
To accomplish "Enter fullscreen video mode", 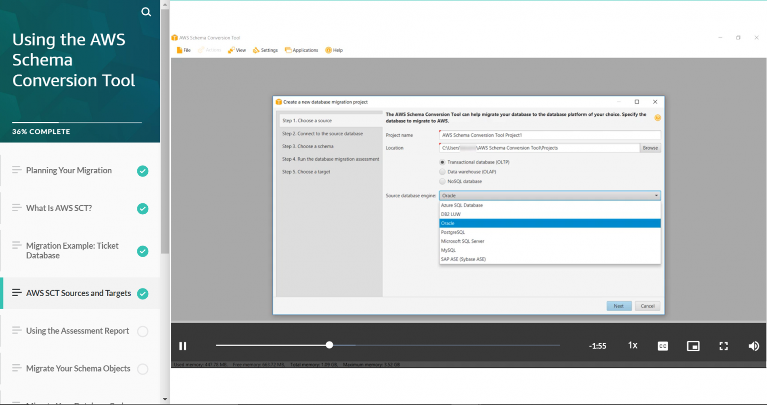I will tap(724, 346).
